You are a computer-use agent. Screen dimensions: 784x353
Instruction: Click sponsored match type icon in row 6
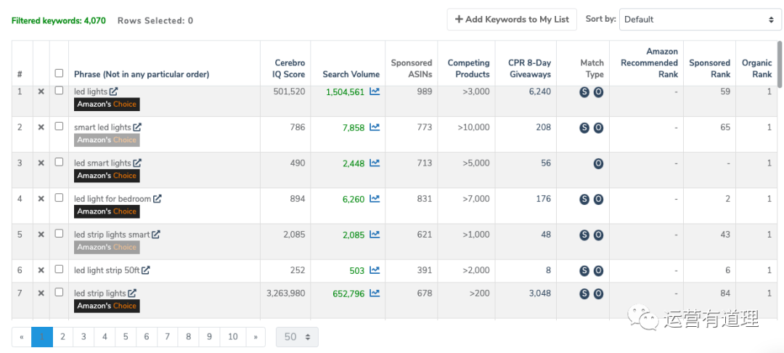[x=584, y=271]
